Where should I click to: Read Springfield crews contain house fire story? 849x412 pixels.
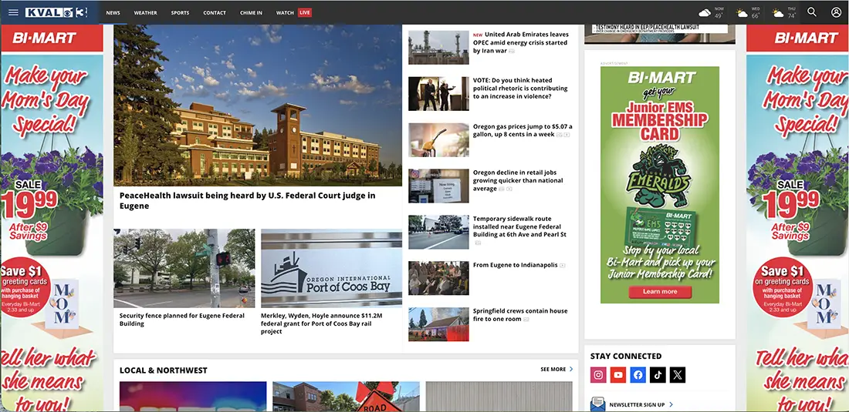(519, 315)
